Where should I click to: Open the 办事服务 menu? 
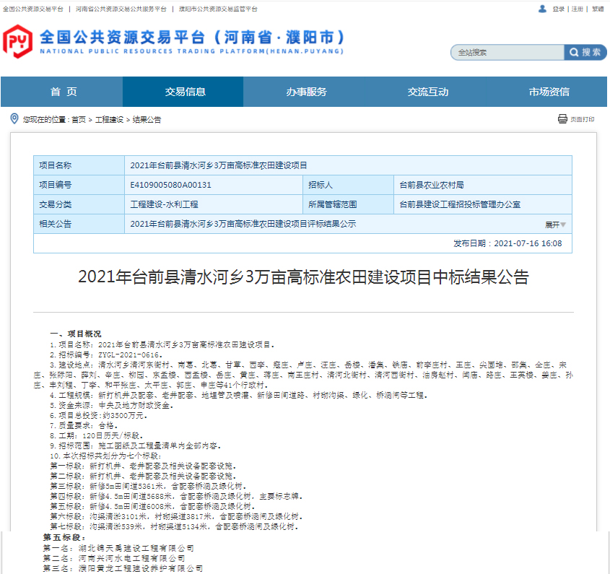[305, 92]
